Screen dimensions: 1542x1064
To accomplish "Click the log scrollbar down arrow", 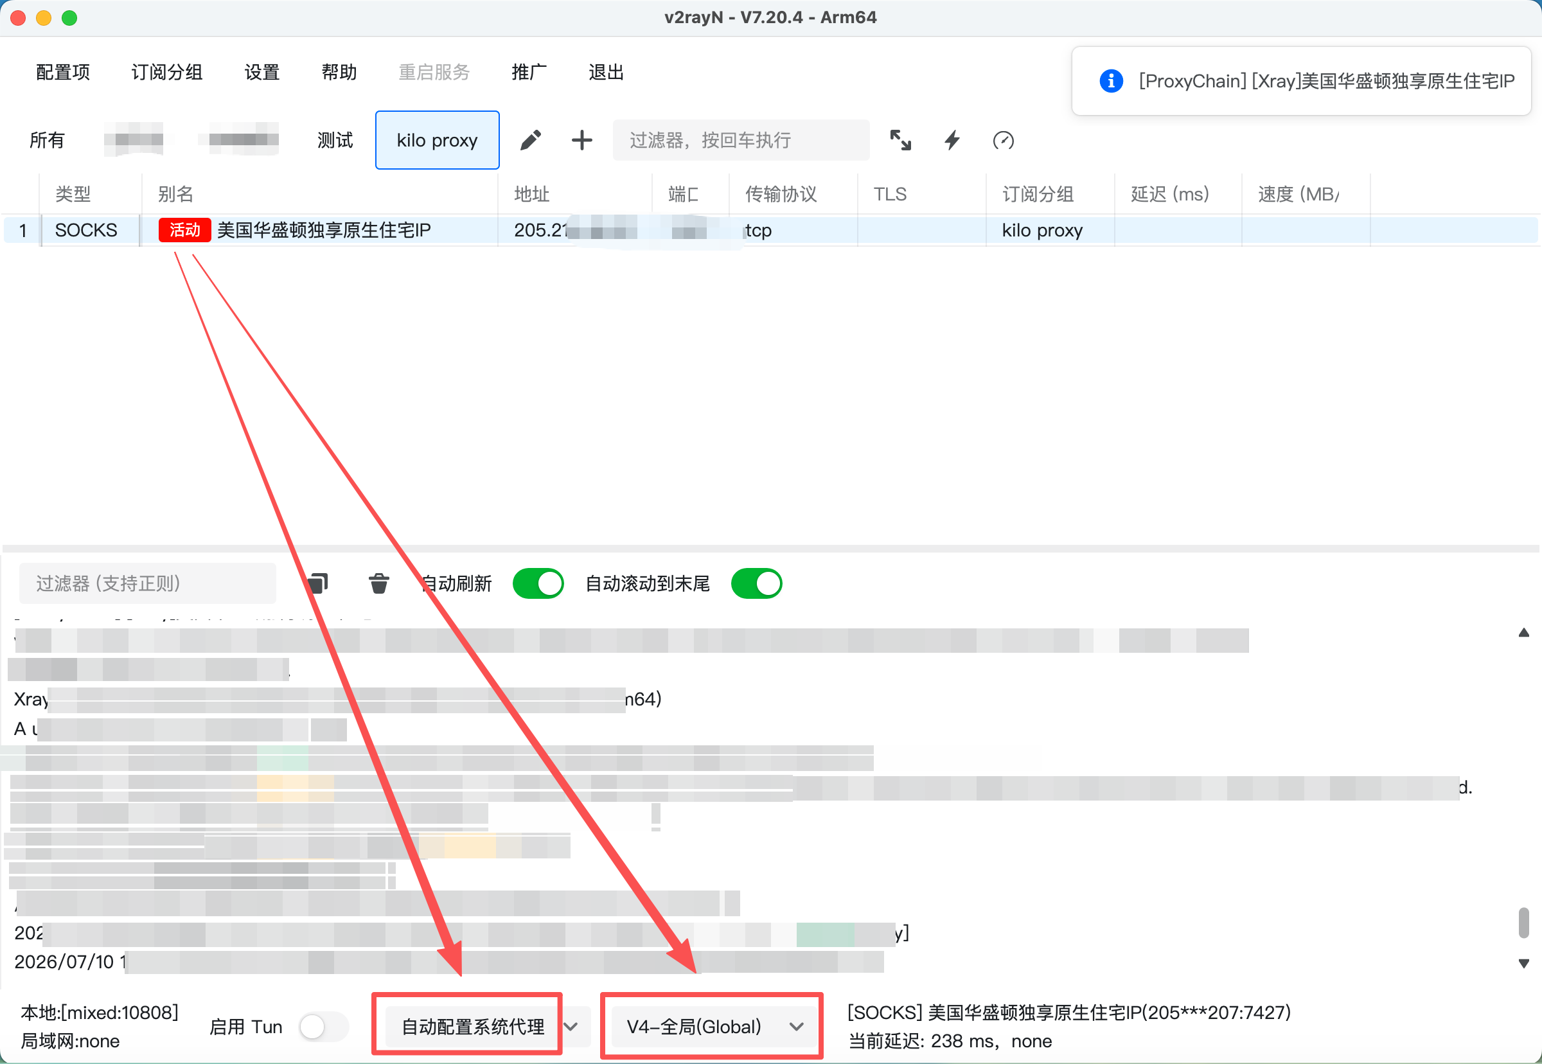I will tap(1523, 963).
